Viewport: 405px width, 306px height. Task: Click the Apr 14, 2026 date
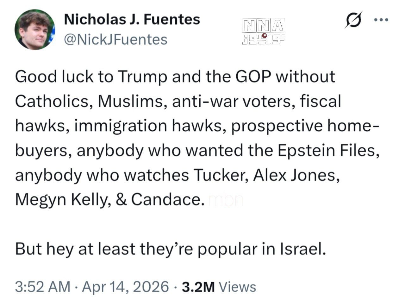point(125,287)
